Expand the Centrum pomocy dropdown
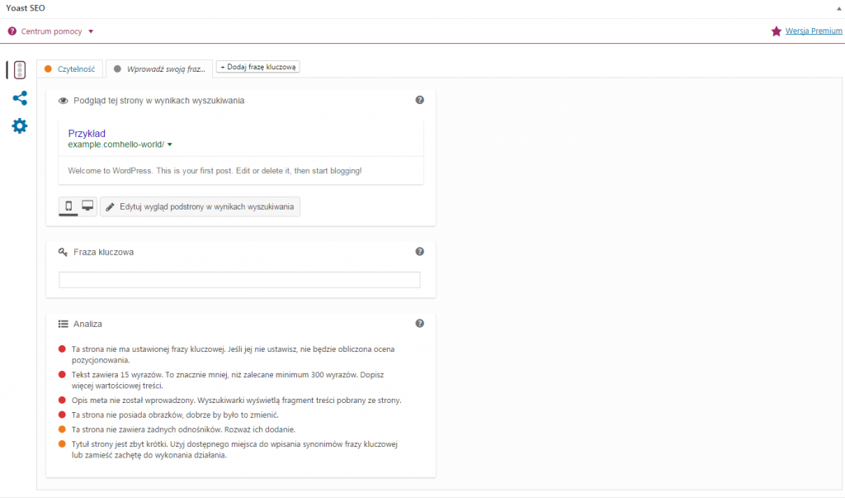Image resolution: width=845 pixels, height=498 pixels. (x=91, y=31)
